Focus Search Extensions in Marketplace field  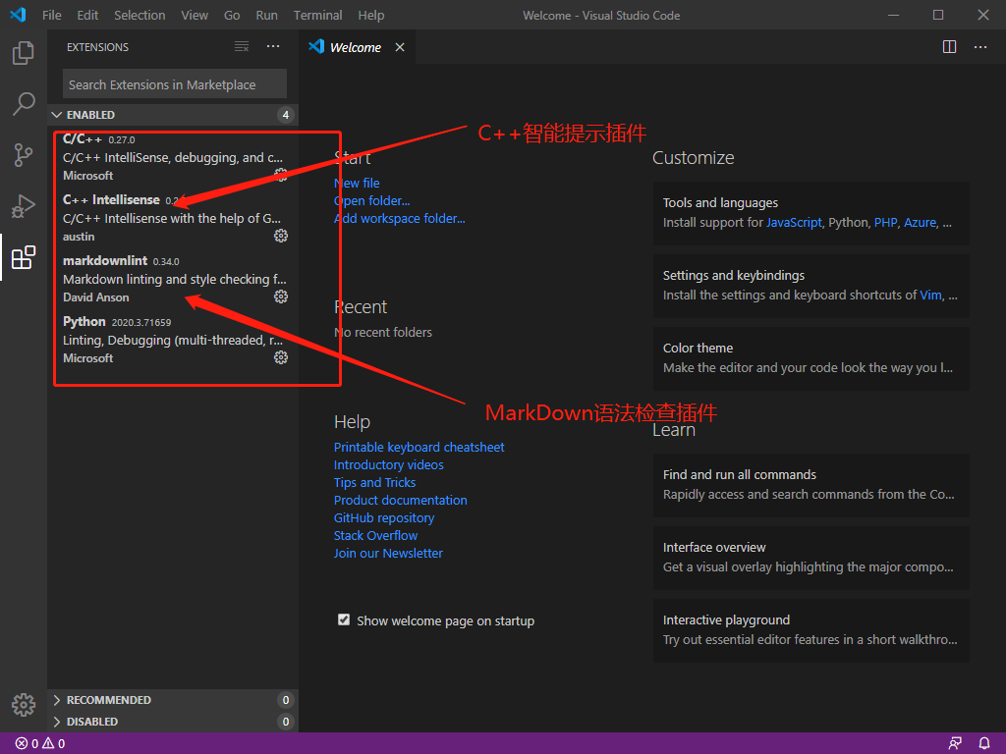click(175, 84)
